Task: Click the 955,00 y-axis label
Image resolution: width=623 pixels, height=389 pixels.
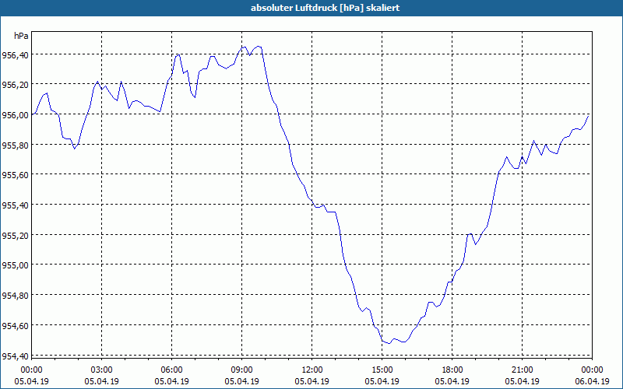Action: point(15,265)
